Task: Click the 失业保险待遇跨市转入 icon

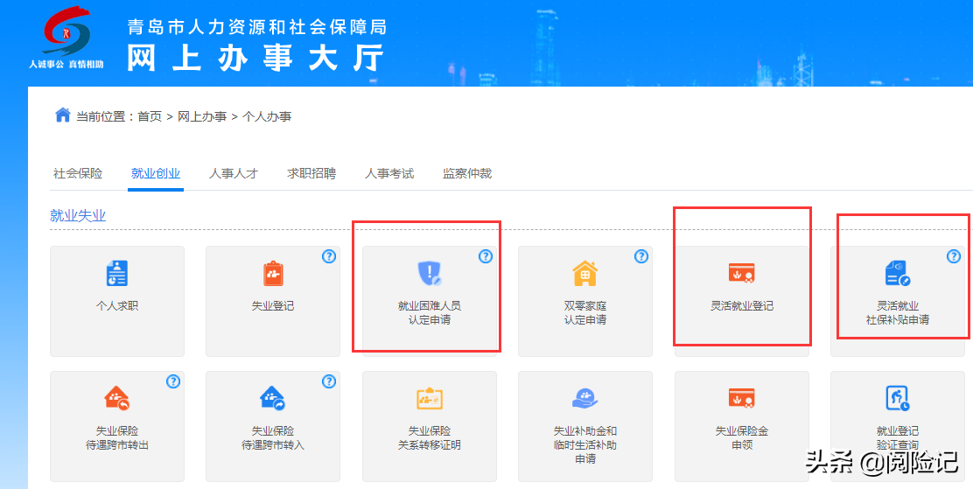Action: (273, 398)
